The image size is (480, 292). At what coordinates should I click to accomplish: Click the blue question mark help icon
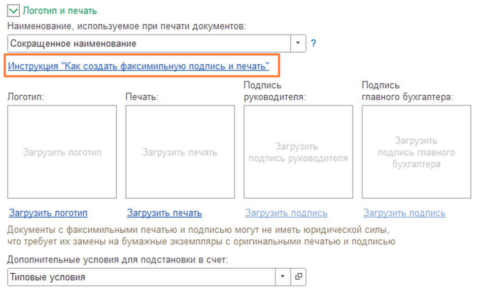(313, 43)
